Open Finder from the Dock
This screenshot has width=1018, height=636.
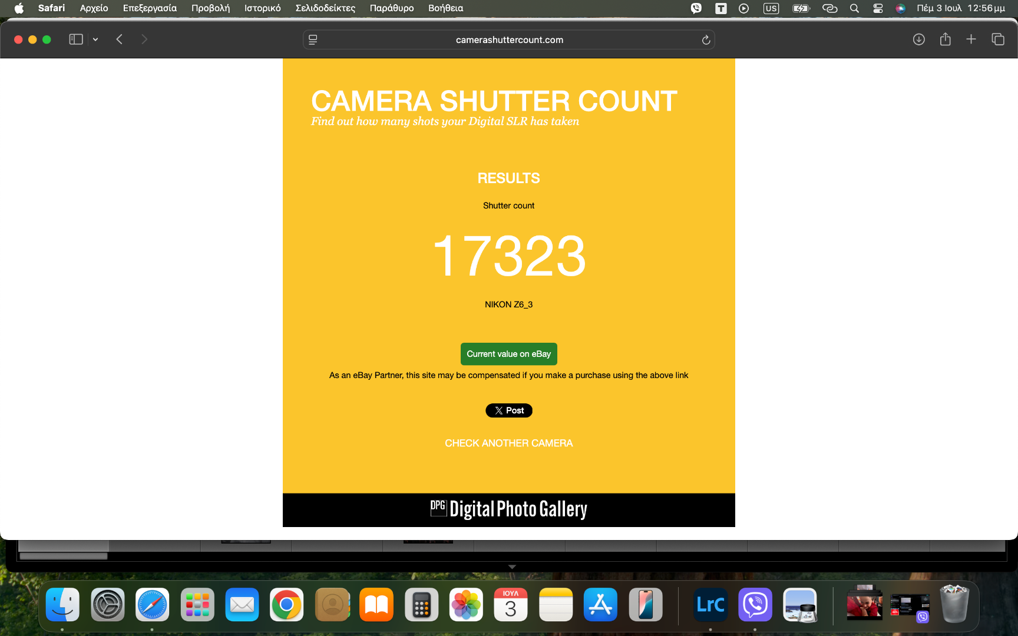62,605
